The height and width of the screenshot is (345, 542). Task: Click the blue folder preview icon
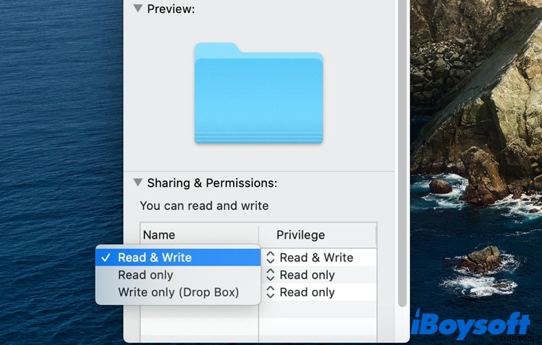[x=258, y=94]
